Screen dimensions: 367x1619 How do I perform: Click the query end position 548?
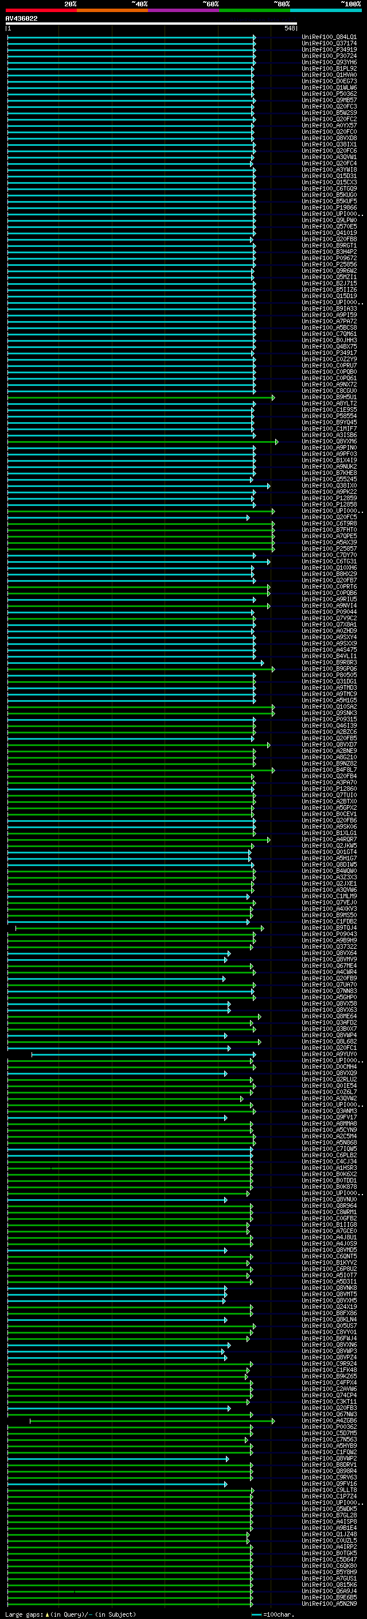(289, 28)
